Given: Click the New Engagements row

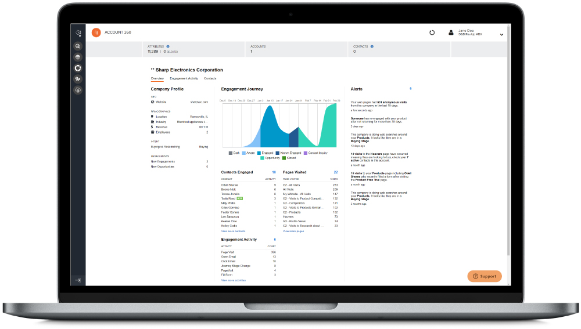Looking at the screenshot, I should coord(180,161).
